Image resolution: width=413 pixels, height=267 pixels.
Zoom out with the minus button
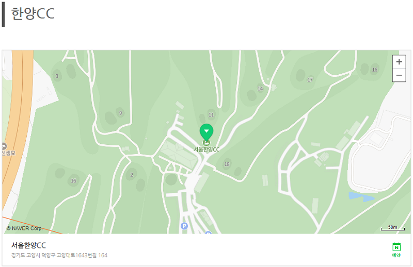pos(399,75)
